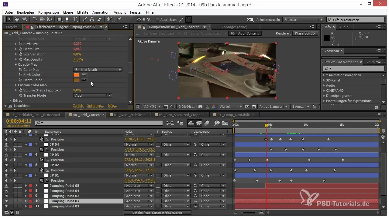The image size is (389, 218).
Task: Enable the frame blending icon in timeline
Action: pyautogui.click(x=199, y=123)
